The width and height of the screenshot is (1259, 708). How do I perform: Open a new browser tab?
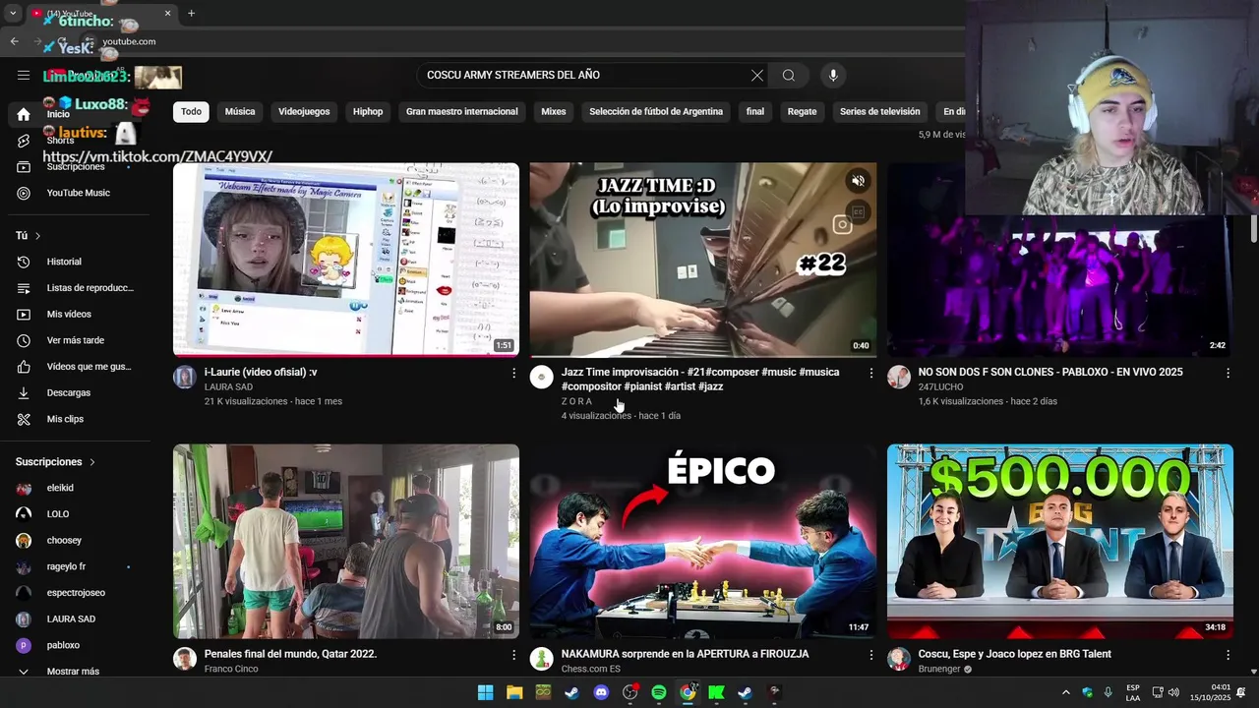pos(191,14)
